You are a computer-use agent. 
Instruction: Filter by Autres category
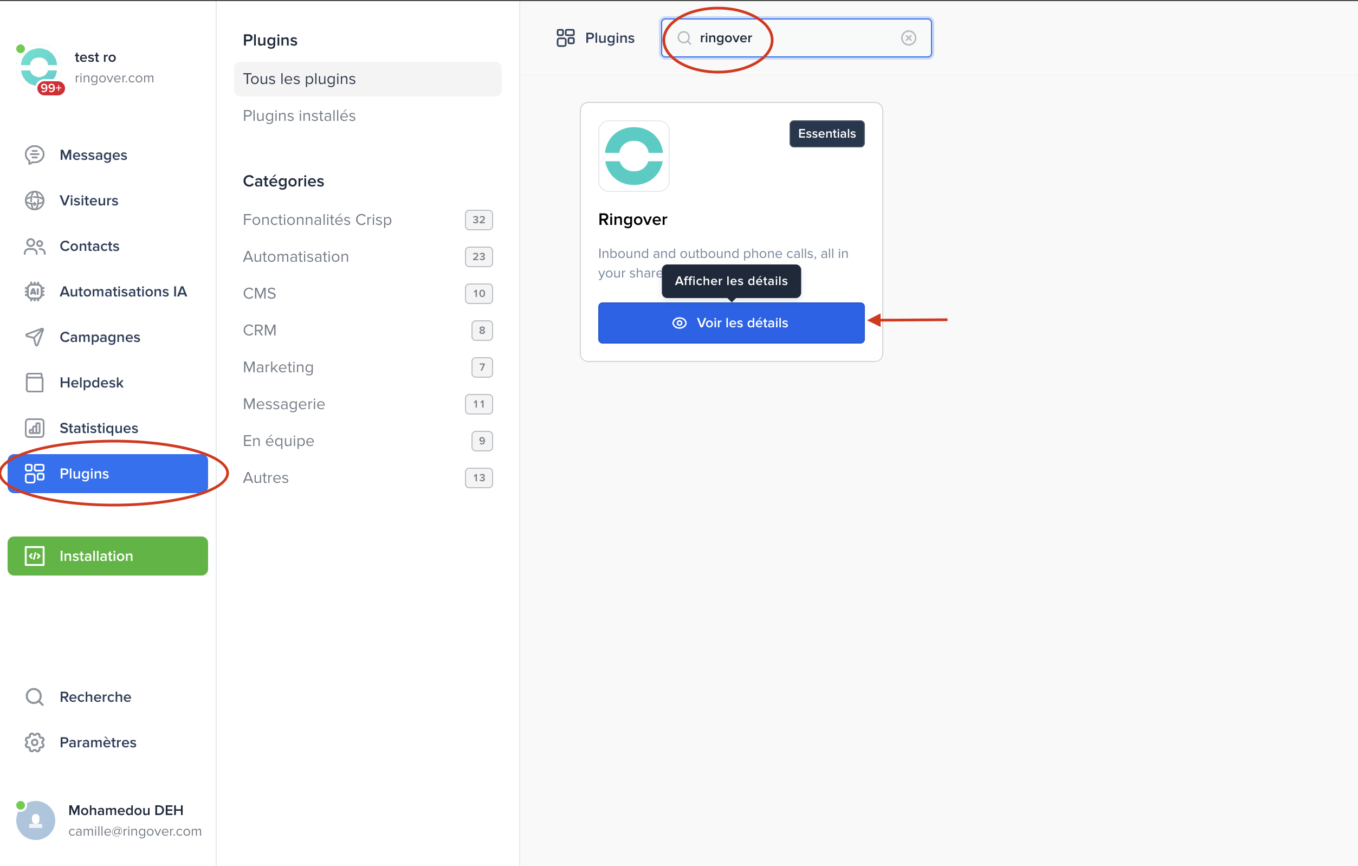(368, 477)
